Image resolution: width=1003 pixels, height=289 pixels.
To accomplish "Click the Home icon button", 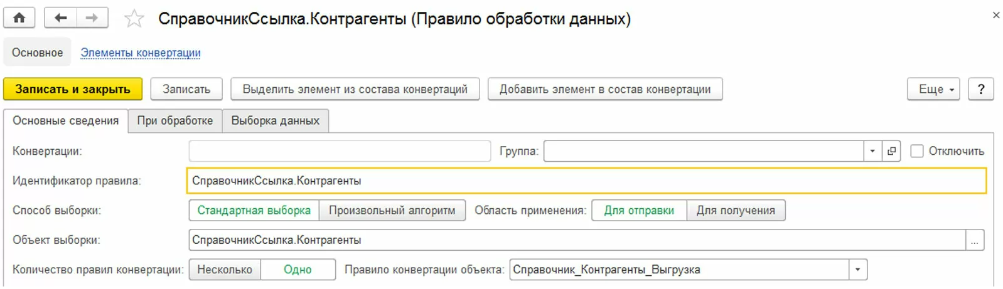I will click(19, 18).
